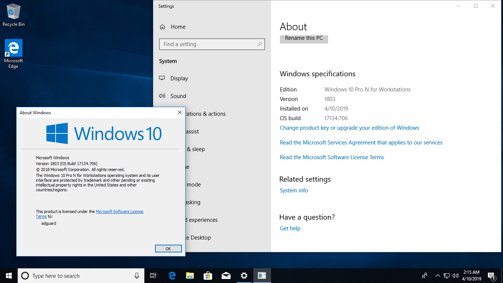This screenshot has width=503, height=283.
Task: Click the Rename this PC button
Action: click(304, 39)
